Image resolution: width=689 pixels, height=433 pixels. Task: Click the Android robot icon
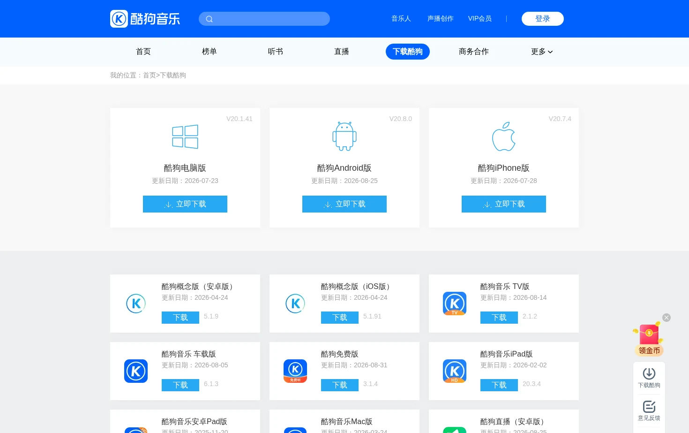coord(344,137)
